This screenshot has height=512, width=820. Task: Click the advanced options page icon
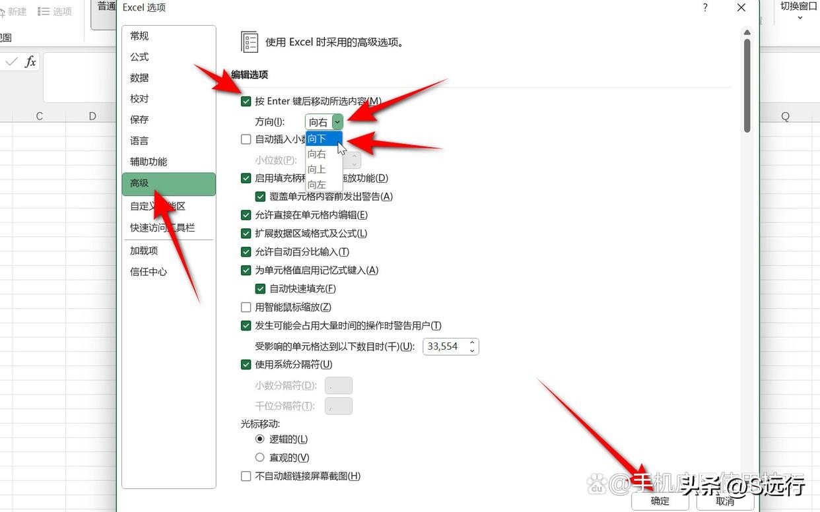pos(250,42)
